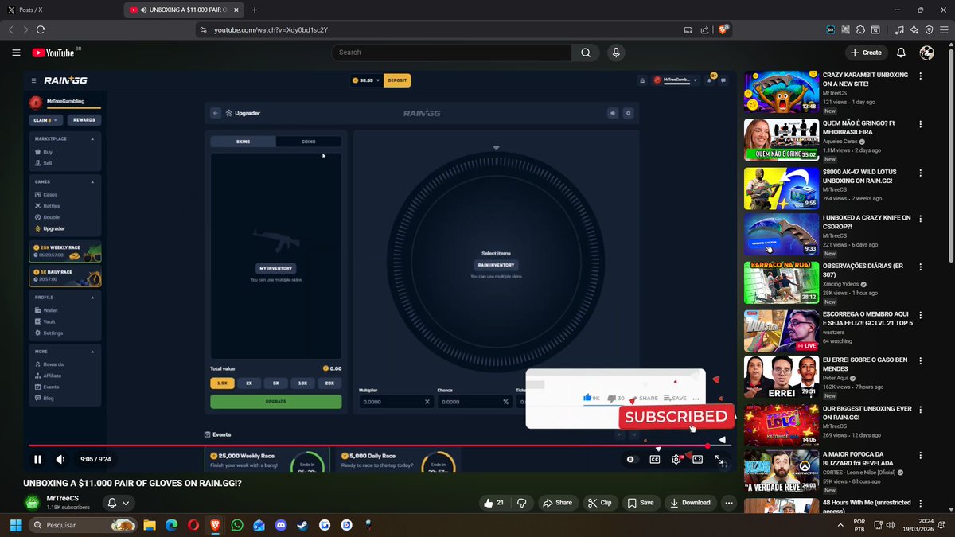This screenshot has width=955, height=537.
Task: Open Steam from the taskbar
Action: 302,525
